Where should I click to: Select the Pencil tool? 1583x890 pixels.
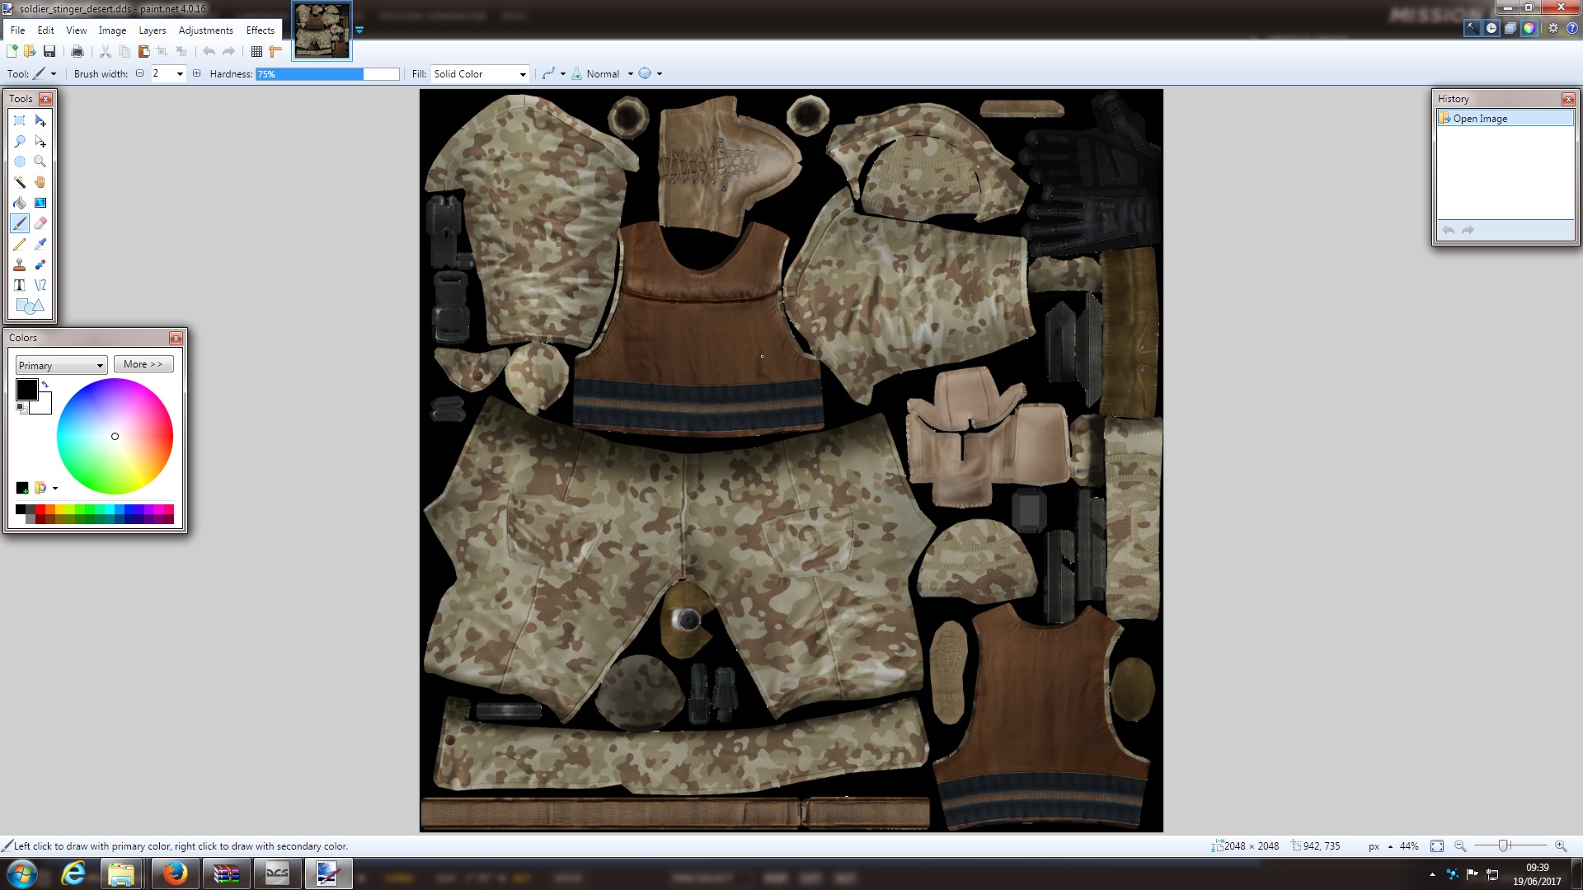[20, 244]
